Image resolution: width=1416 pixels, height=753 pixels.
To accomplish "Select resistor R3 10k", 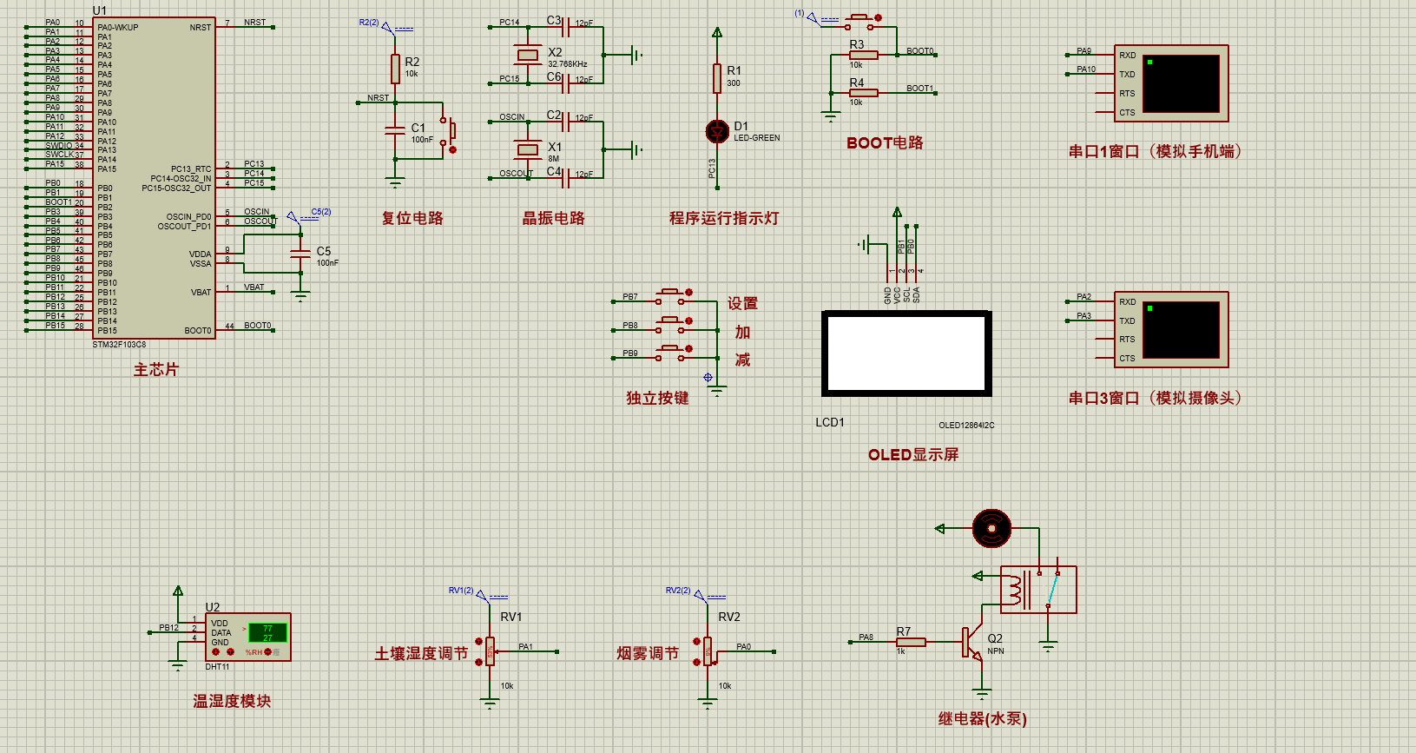I will pyautogui.click(x=863, y=55).
